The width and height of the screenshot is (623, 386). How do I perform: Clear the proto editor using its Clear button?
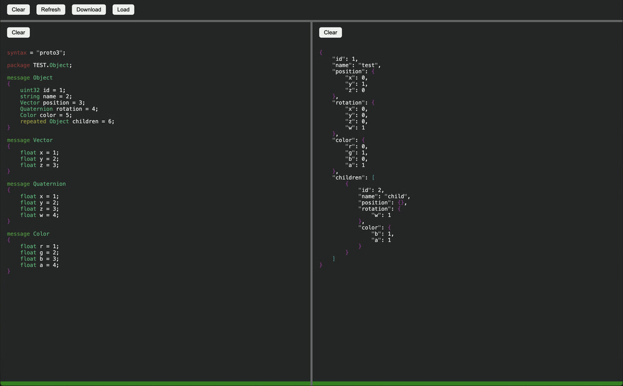click(18, 32)
